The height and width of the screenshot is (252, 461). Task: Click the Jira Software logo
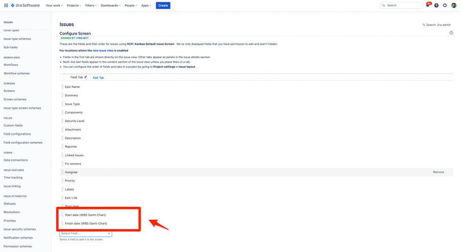pos(25,5)
